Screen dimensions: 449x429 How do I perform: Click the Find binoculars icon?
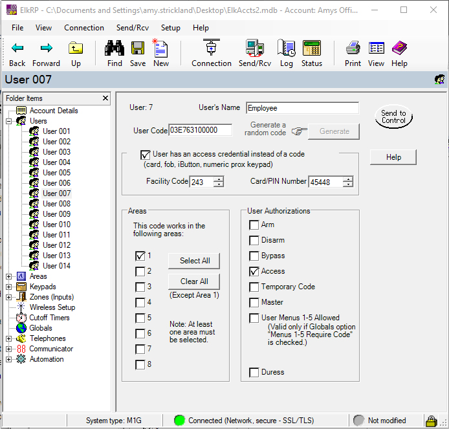115,49
